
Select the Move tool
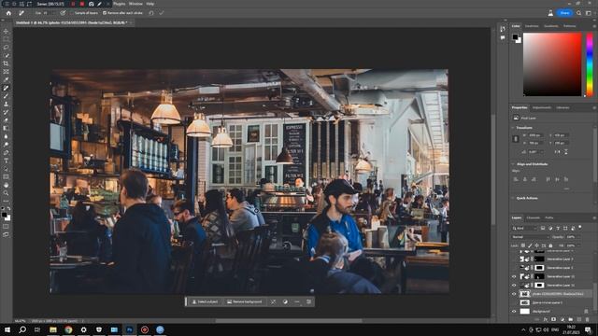(6, 31)
